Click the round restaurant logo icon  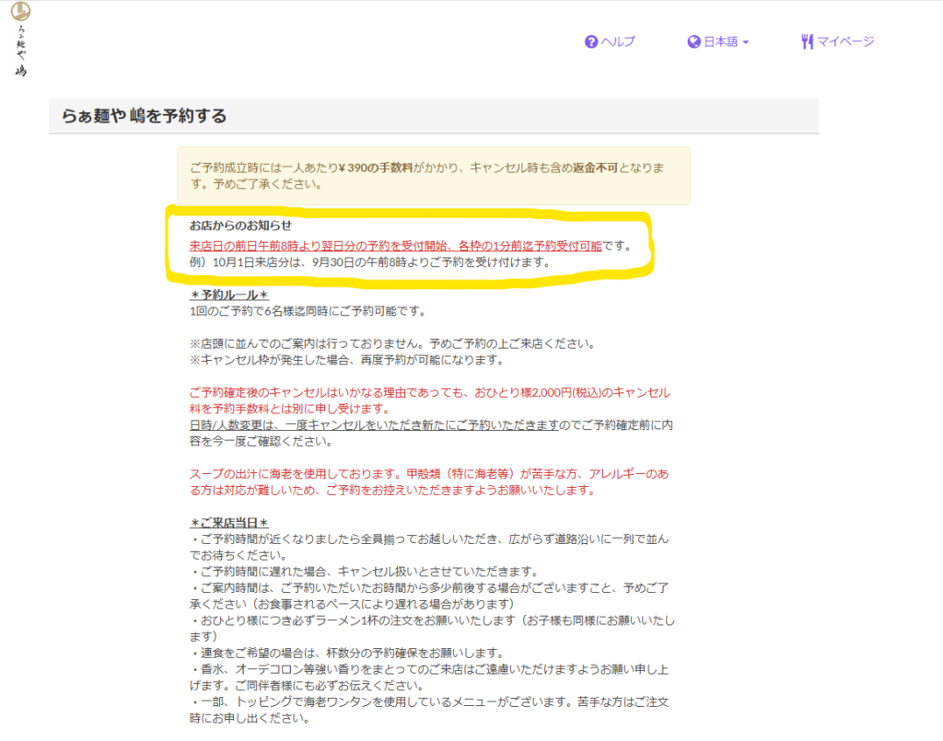click(20, 11)
